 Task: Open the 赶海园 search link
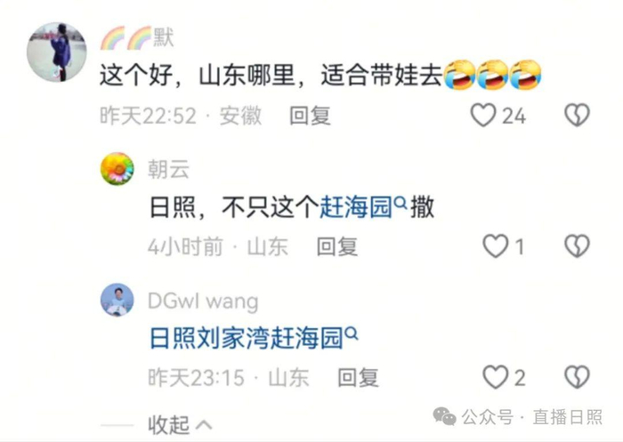click(x=356, y=207)
